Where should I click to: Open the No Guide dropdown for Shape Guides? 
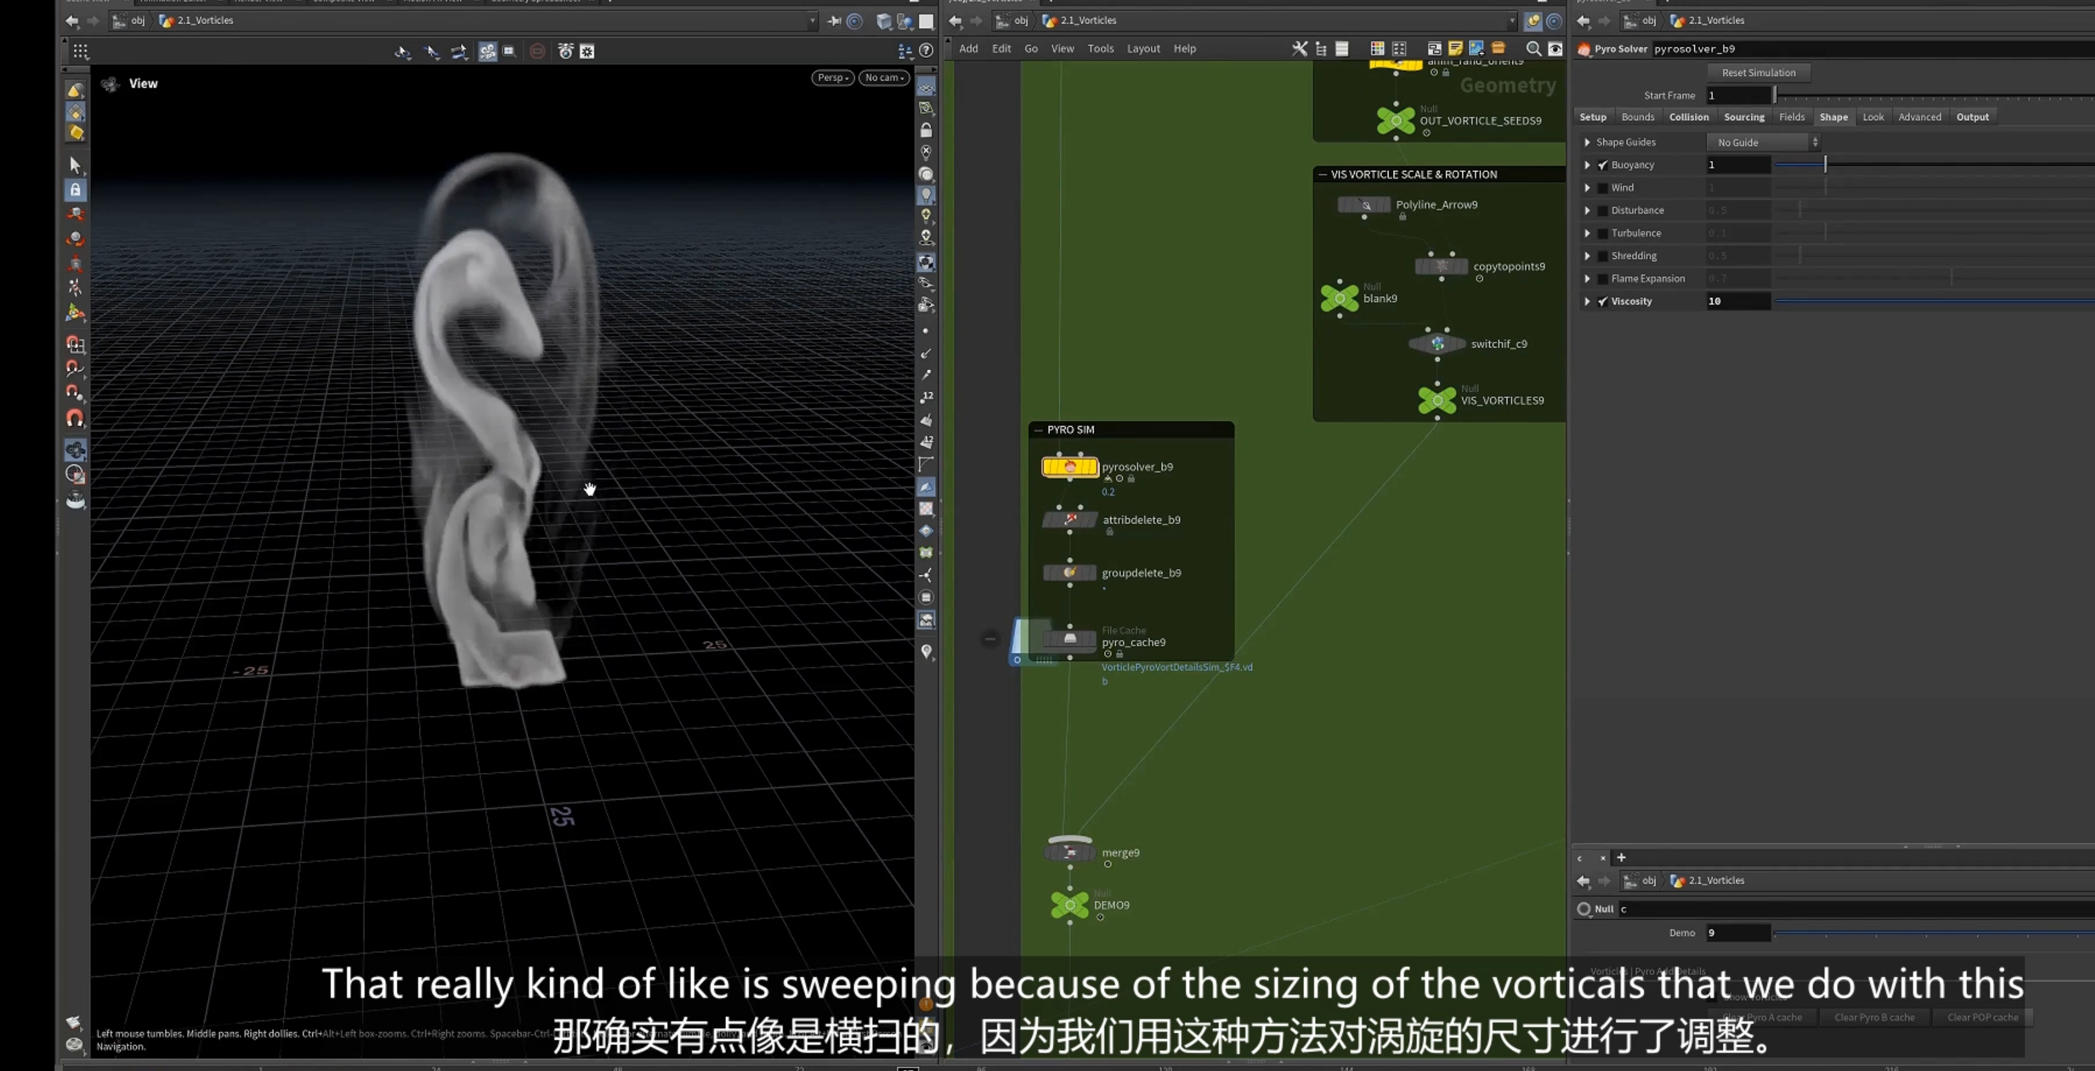pos(1763,142)
